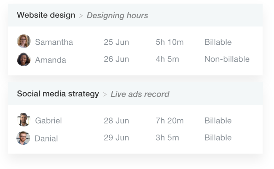This screenshot has width=274, height=169.
Task: Click Samantha's profile avatar
Action: click(x=24, y=41)
